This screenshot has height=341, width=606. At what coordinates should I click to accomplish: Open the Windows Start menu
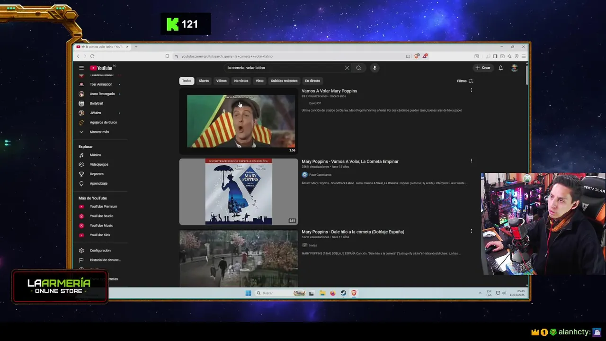click(248, 293)
